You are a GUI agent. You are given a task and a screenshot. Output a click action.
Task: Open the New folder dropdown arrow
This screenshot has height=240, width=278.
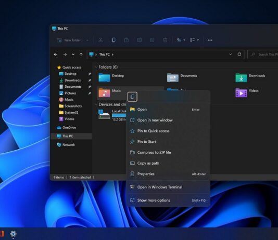coord(87,41)
